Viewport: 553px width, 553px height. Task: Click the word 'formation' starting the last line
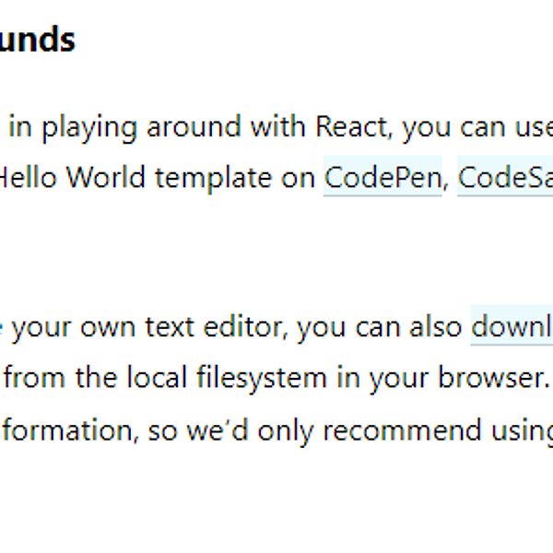[x=69, y=429]
